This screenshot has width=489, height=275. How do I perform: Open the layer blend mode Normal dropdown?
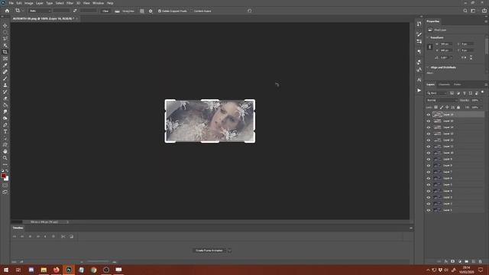(442, 100)
